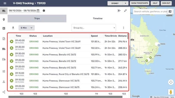Switch to the Timeline tab
This screenshot has width=175, height=98.
coord(98,19)
